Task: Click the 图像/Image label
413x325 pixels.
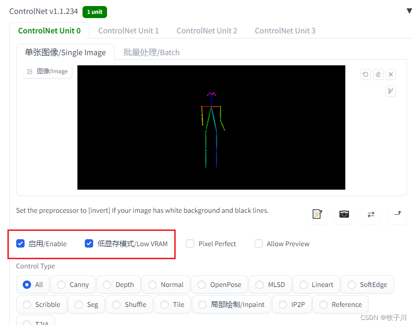Action: (52, 71)
